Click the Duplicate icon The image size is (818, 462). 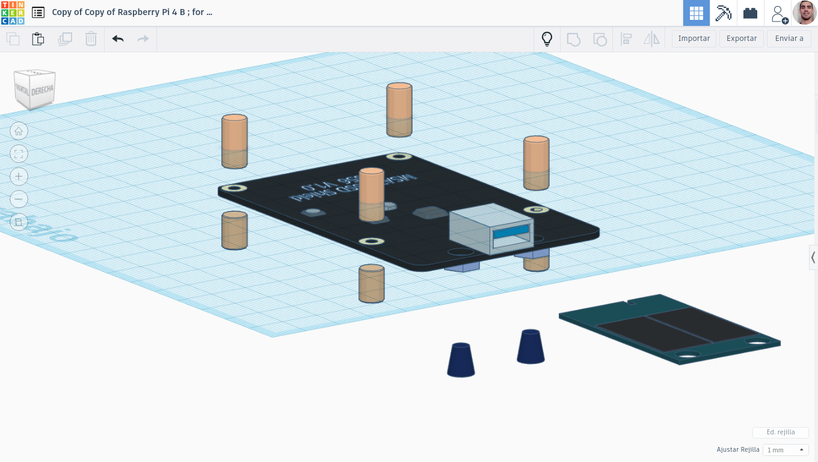[x=64, y=39]
